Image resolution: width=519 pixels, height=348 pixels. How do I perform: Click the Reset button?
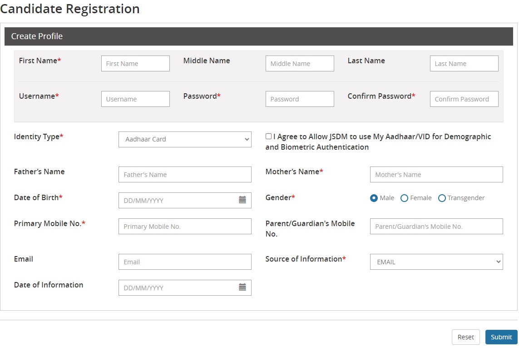pos(465,337)
